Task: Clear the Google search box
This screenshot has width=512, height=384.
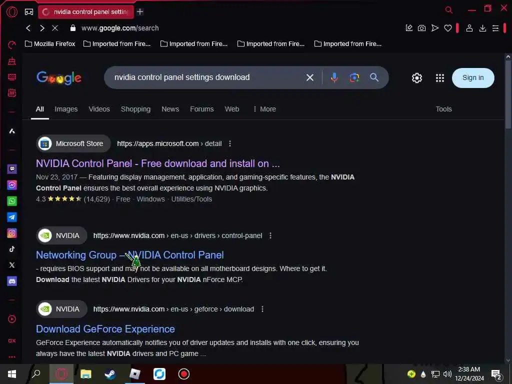Action: (x=310, y=77)
